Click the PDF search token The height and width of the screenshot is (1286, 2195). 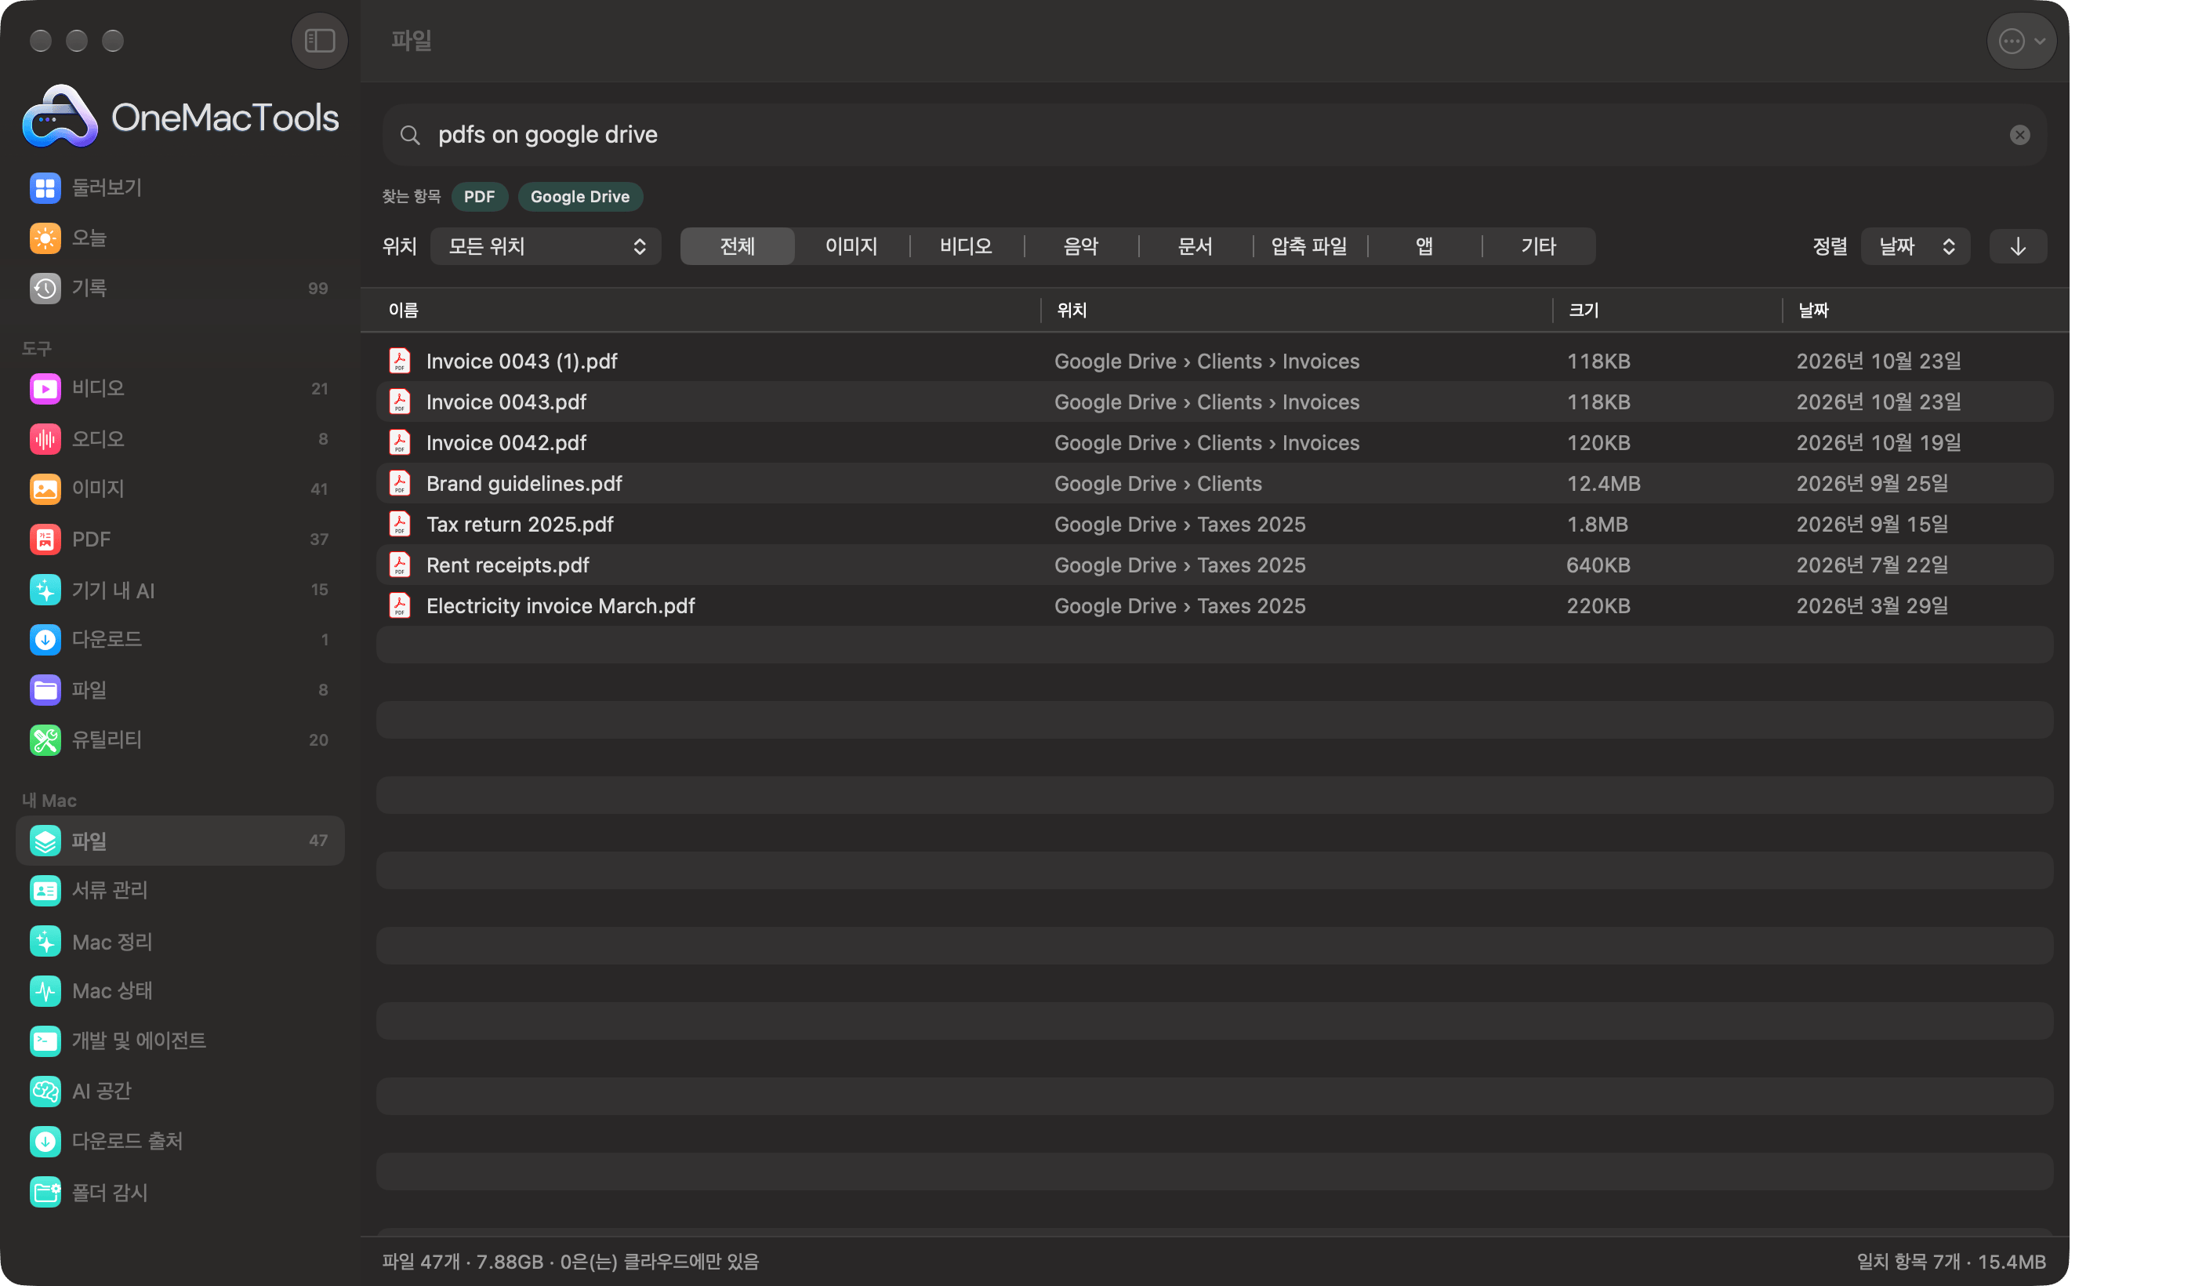tap(479, 197)
